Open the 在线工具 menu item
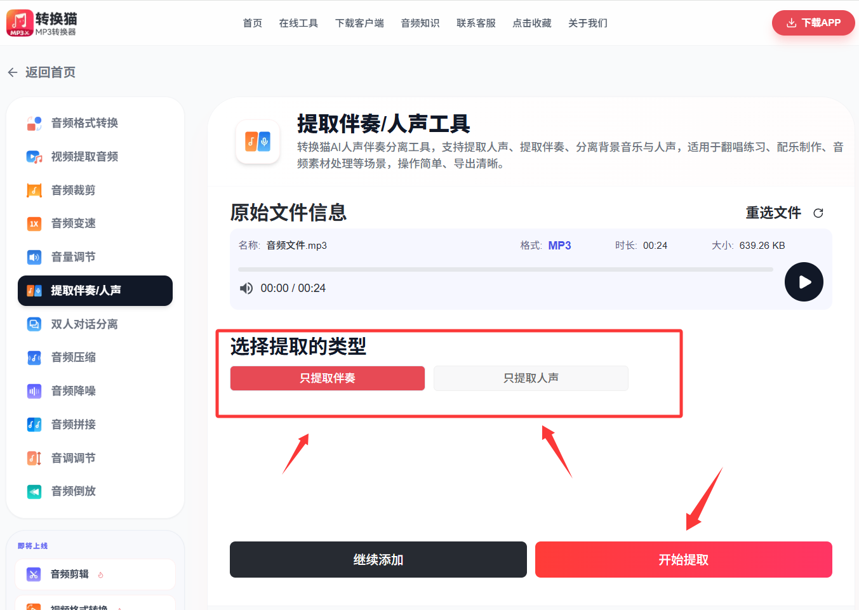Screen dimensions: 859x610 click(x=298, y=23)
